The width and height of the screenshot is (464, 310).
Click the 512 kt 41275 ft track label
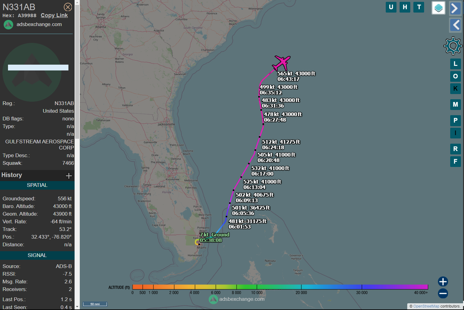pos(281,145)
